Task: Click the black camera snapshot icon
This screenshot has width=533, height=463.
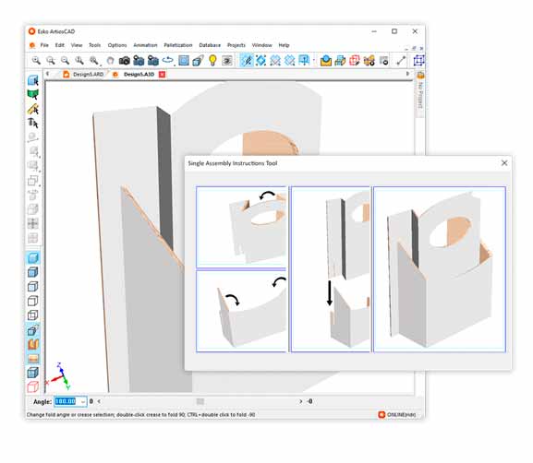Action: (125, 61)
